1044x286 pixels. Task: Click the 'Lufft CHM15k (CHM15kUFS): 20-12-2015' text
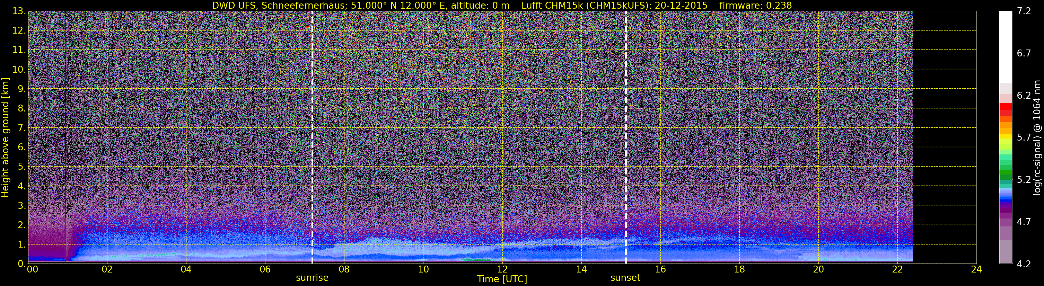(x=614, y=5)
